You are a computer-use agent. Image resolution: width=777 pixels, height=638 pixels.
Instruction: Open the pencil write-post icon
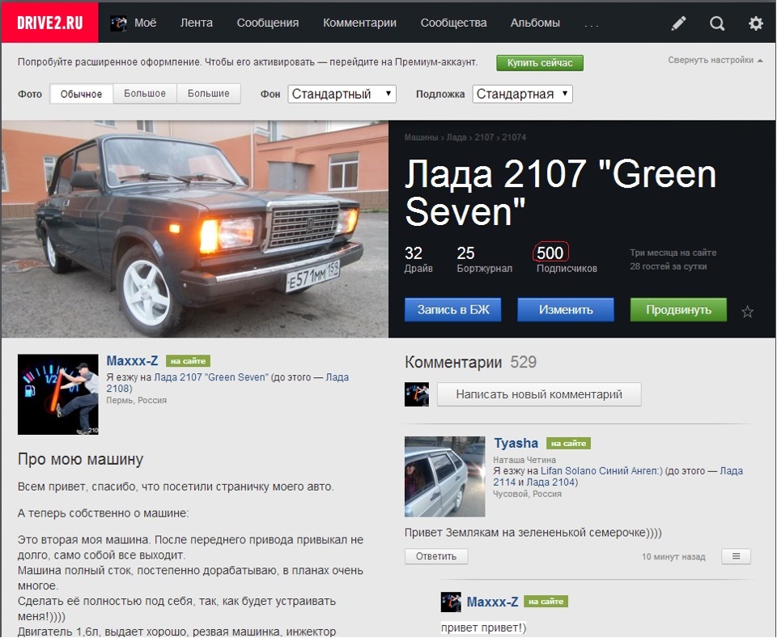click(678, 23)
